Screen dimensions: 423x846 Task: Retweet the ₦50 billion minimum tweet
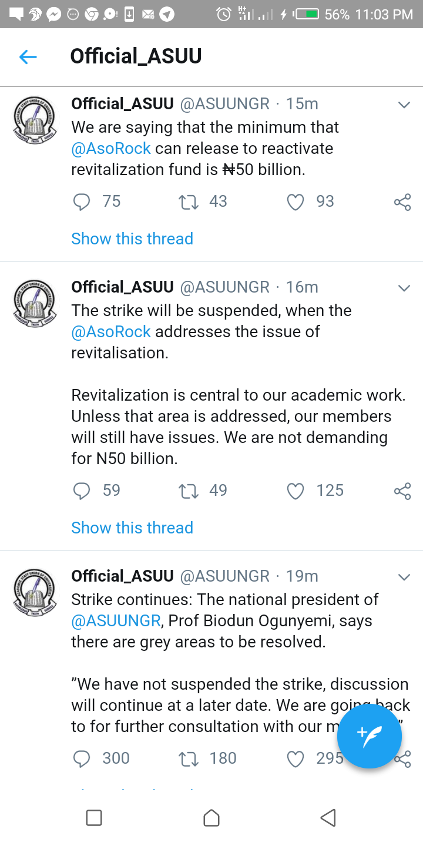[x=189, y=202]
